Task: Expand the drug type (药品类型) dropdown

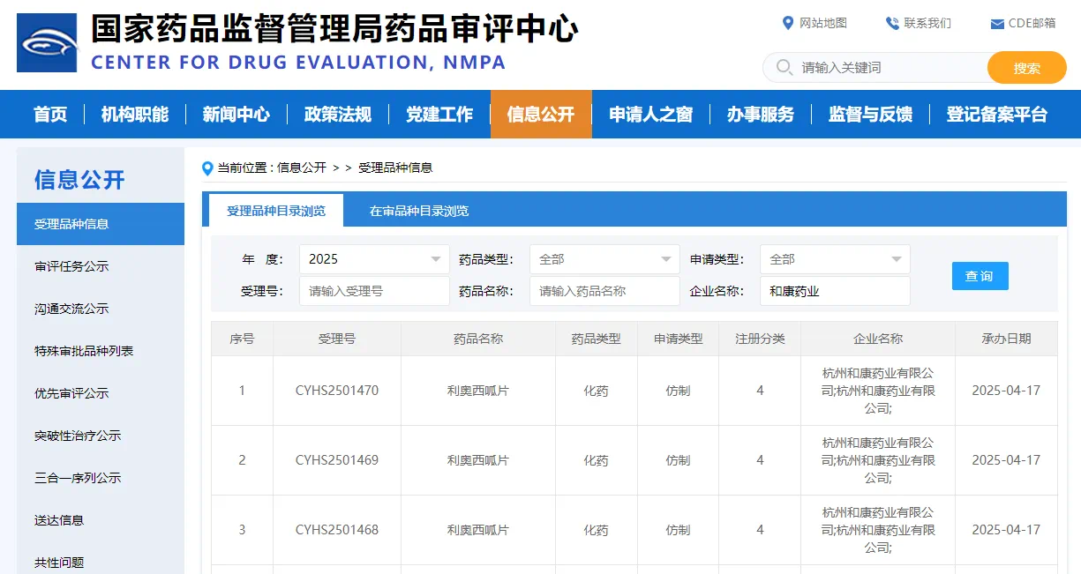Action: click(x=604, y=259)
